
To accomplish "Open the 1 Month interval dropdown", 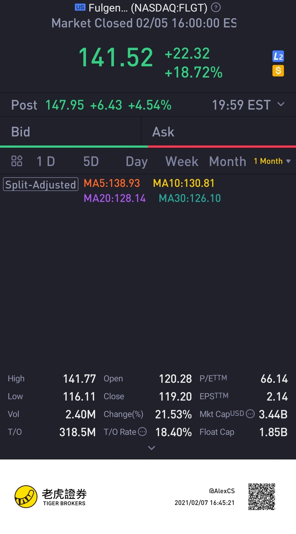I will coord(272,161).
